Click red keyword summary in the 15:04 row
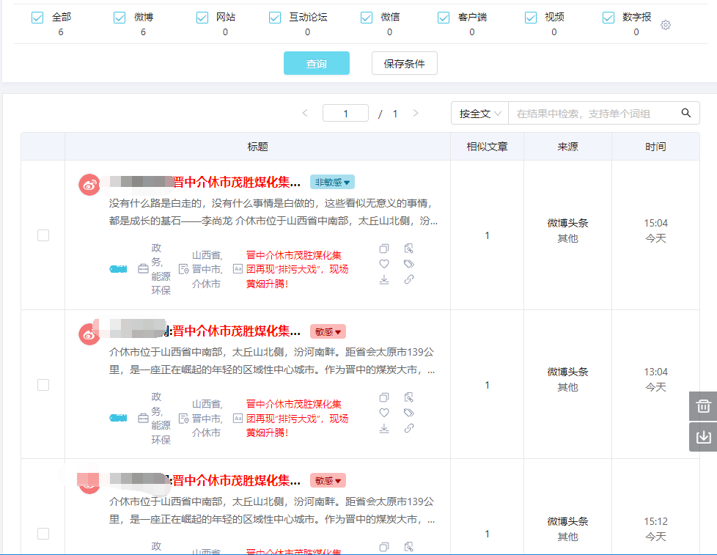 pyautogui.click(x=297, y=269)
